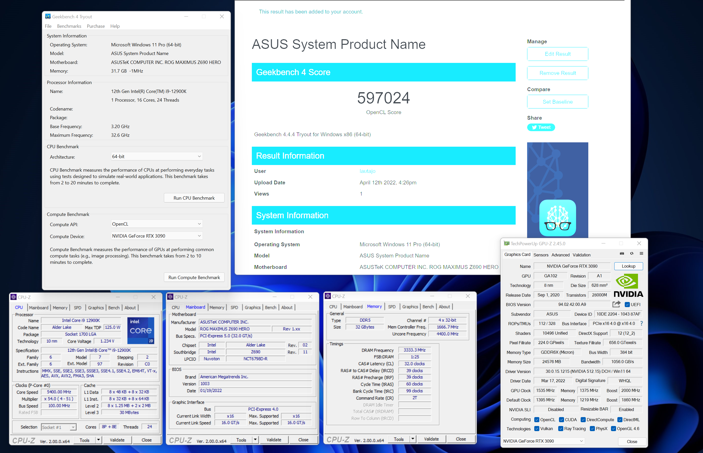Image resolution: width=703 pixels, height=453 pixels.
Task: Toggle the OpenCL checkbox in GPU-Z
Action: (537, 419)
